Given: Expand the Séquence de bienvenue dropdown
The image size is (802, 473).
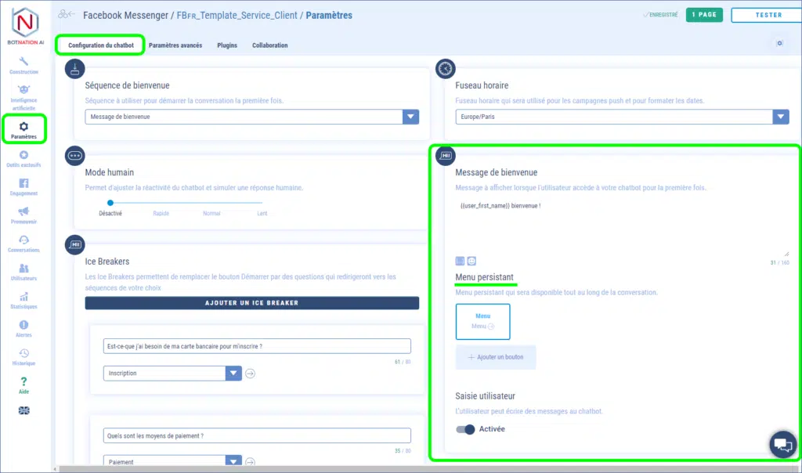Looking at the screenshot, I should (410, 117).
